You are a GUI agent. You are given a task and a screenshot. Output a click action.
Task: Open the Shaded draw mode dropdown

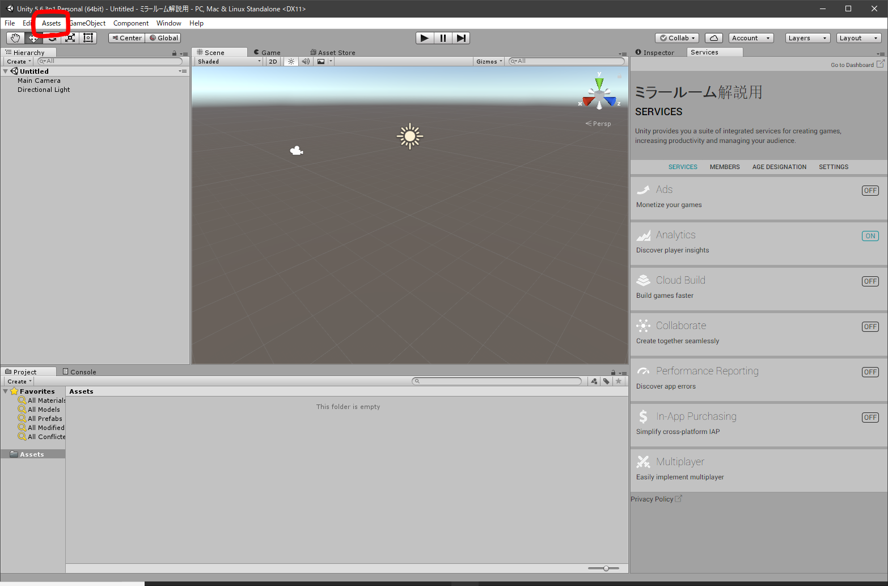pos(229,61)
